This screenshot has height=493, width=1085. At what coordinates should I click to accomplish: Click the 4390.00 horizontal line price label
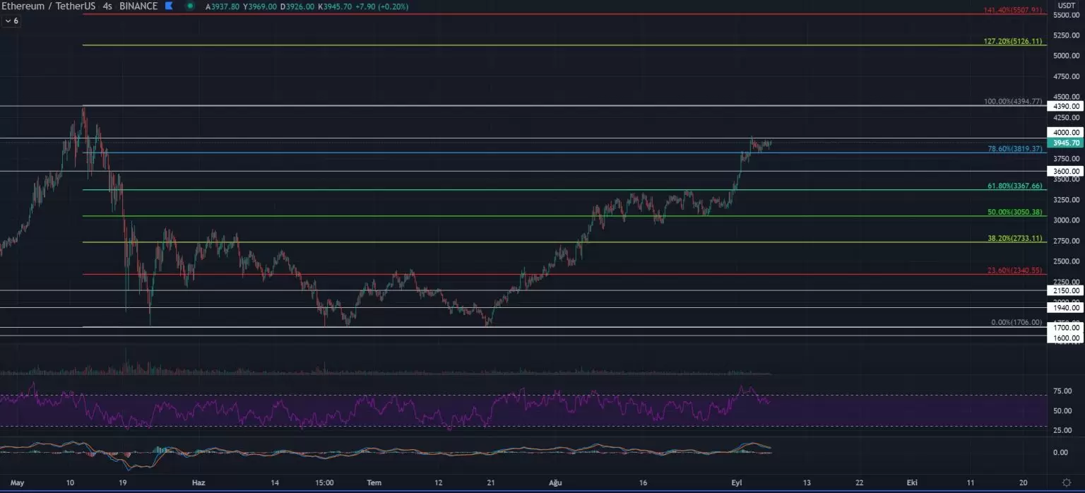coord(1066,106)
